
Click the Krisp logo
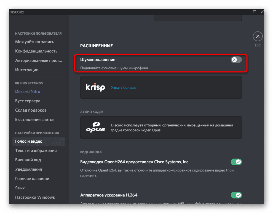pos(95,87)
